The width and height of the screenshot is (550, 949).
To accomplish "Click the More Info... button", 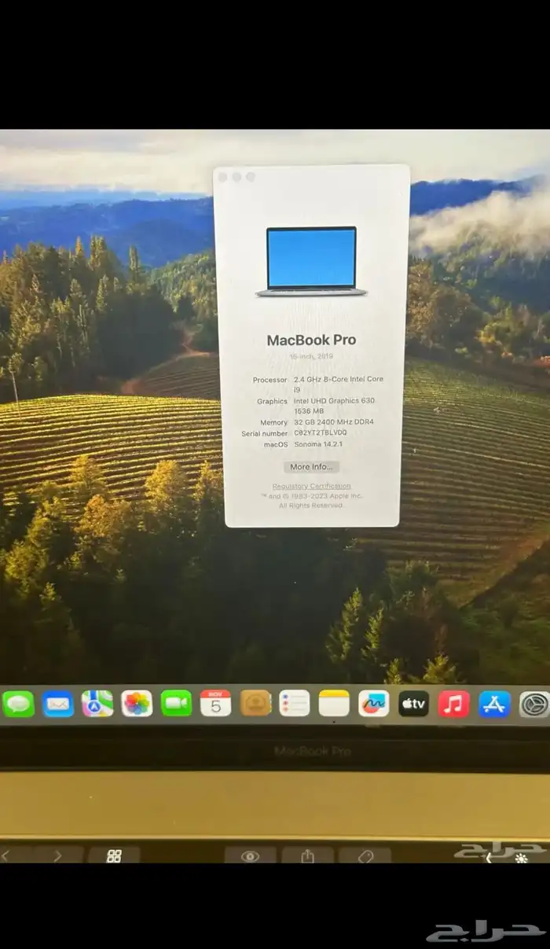I will (311, 467).
